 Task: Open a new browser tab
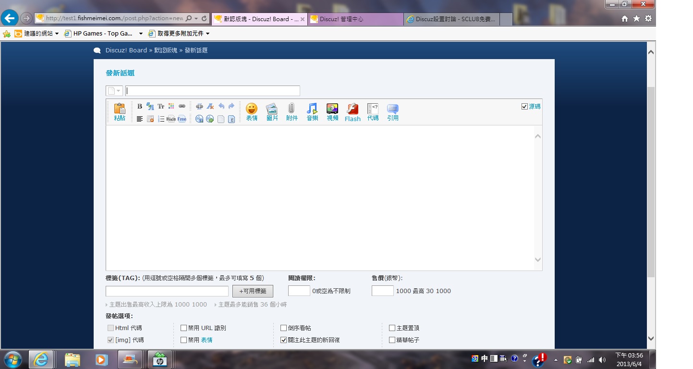coord(506,19)
